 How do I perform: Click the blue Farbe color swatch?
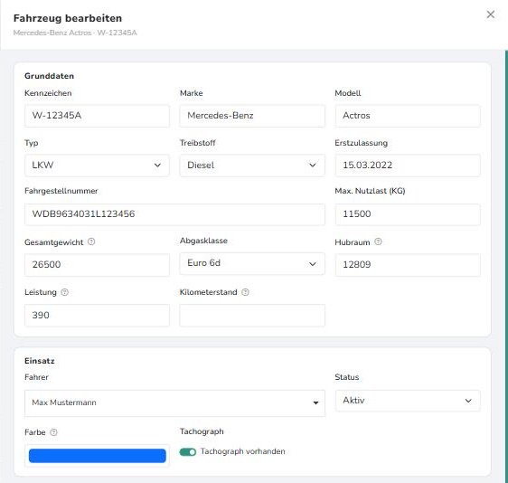98,456
